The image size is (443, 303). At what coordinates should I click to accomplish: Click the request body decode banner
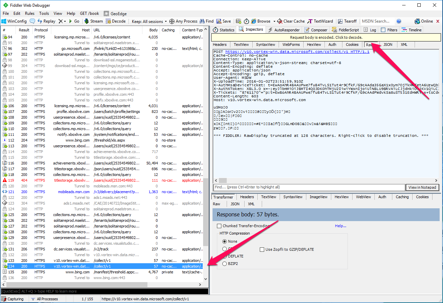pyautogui.click(x=326, y=37)
